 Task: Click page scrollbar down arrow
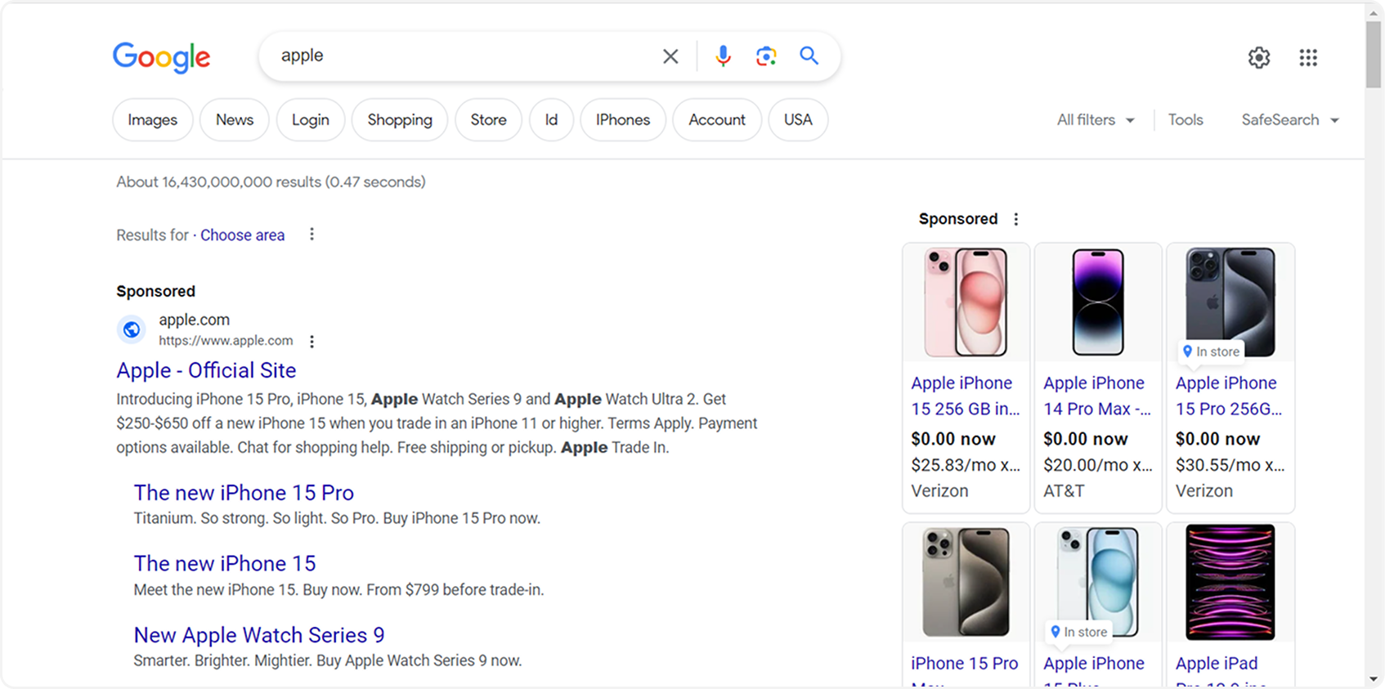[1374, 679]
